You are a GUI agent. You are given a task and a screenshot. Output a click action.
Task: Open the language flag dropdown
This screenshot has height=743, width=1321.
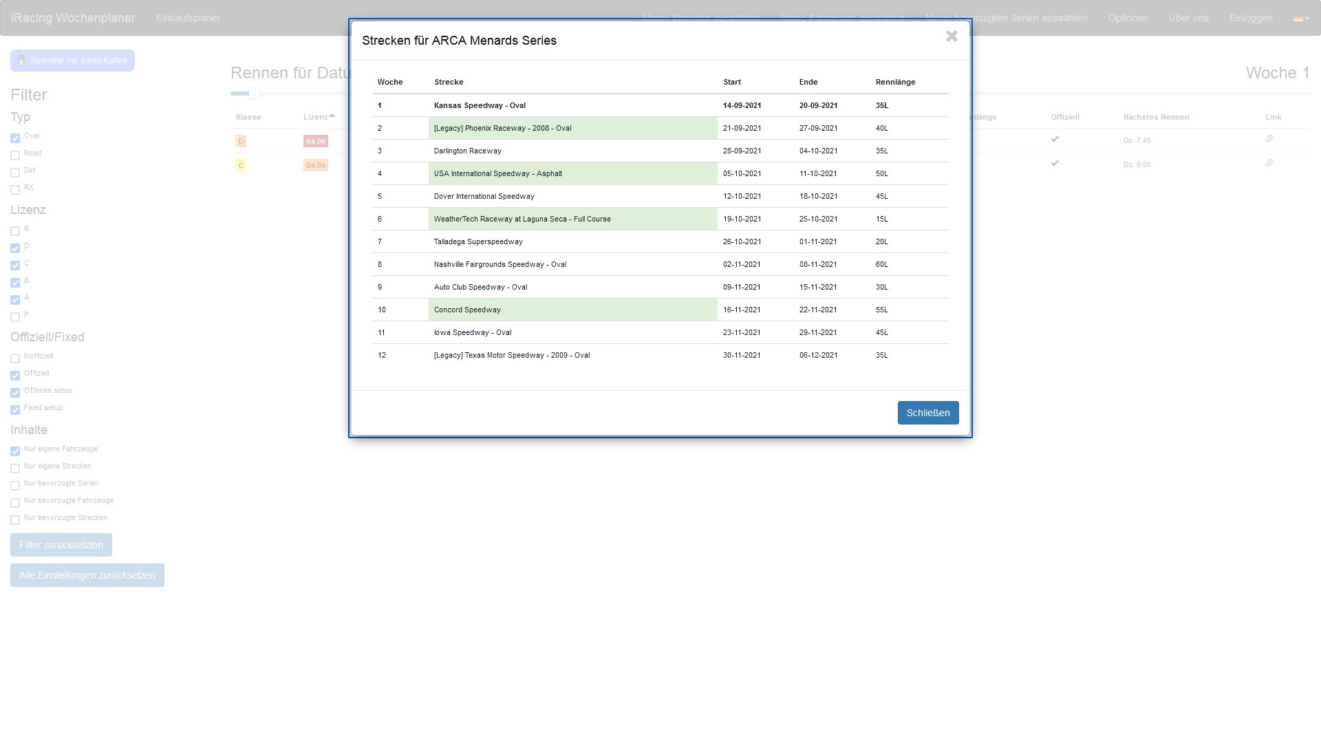point(1300,19)
